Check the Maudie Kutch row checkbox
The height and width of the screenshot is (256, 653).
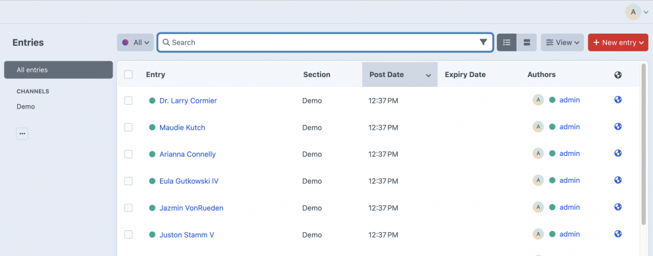pyautogui.click(x=128, y=128)
